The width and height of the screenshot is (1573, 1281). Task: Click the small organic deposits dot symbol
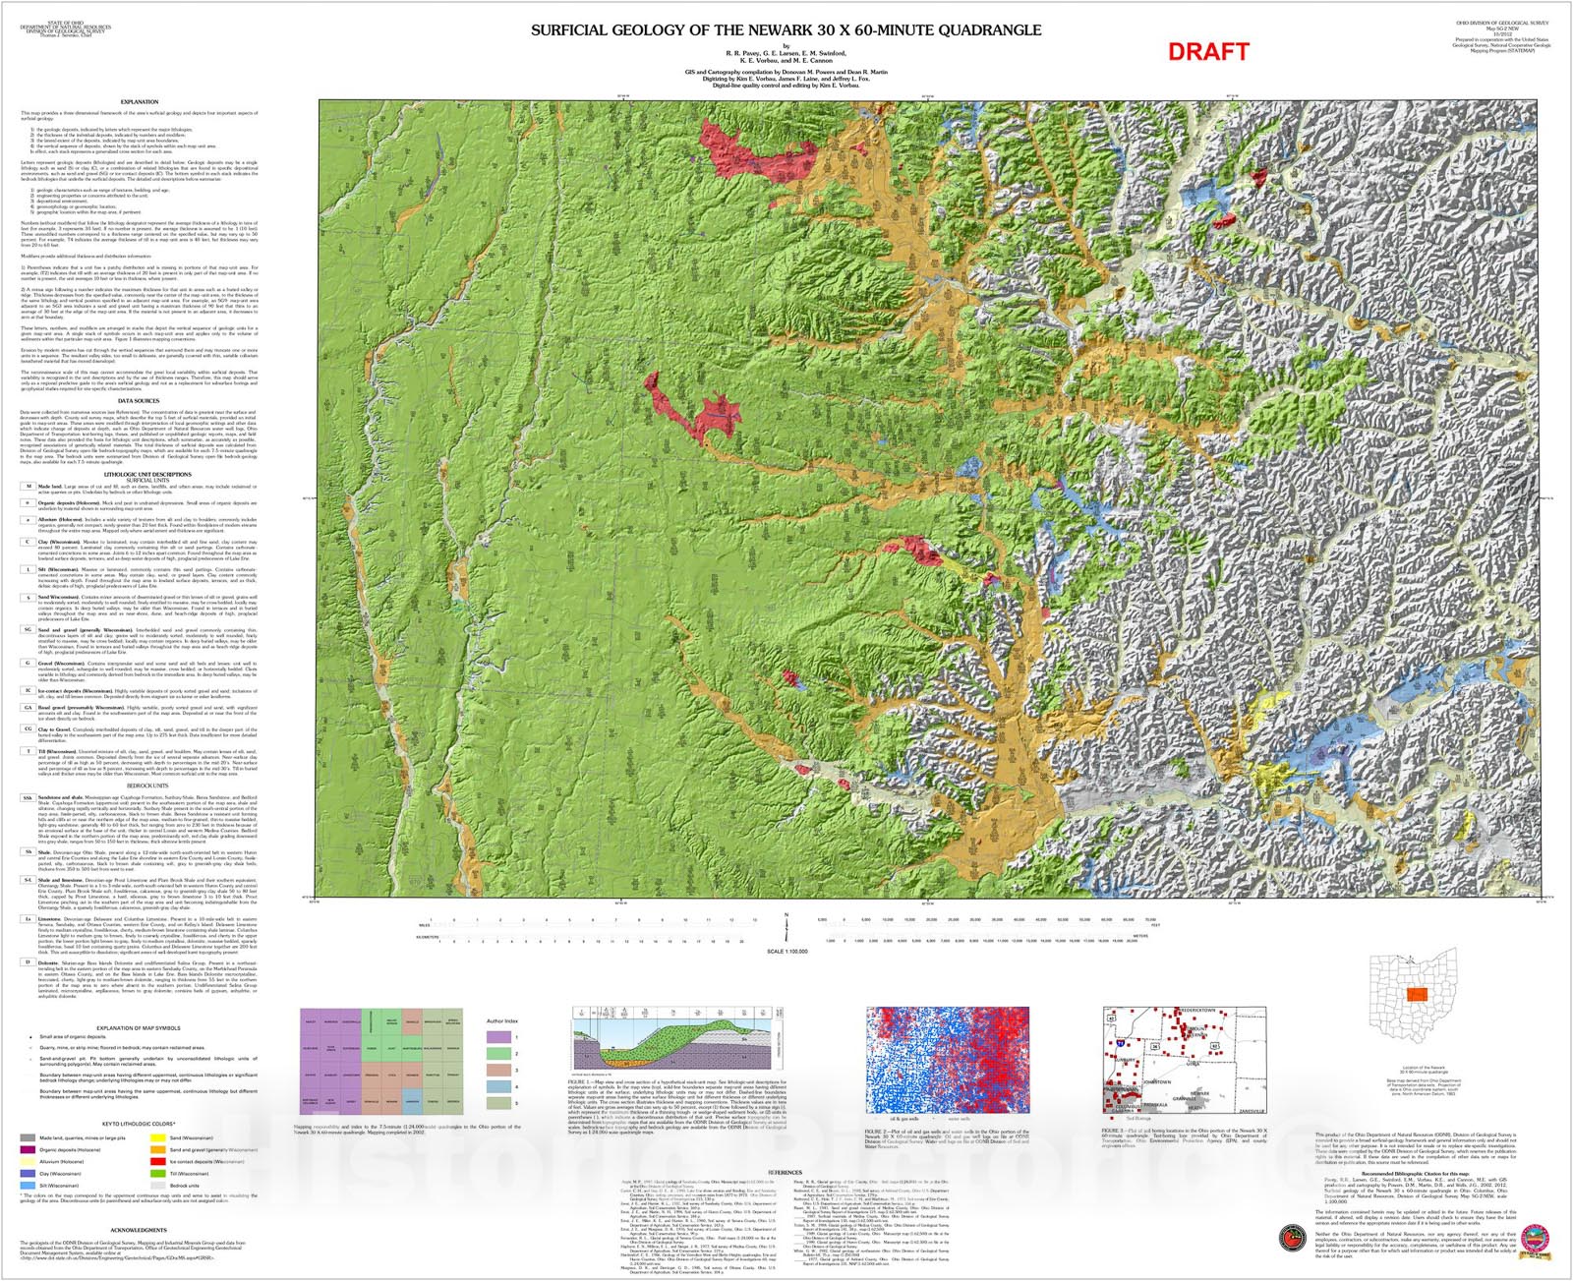click(29, 1037)
